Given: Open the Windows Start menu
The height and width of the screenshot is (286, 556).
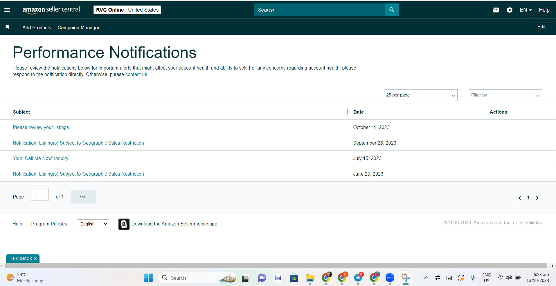Looking at the screenshot, I should 148,278.
